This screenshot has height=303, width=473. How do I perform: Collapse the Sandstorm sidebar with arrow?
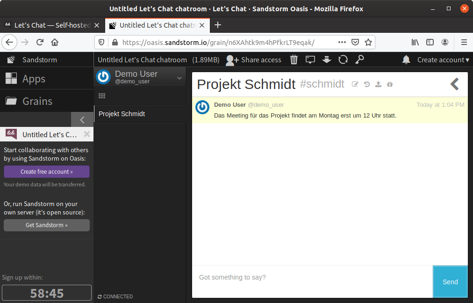coord(82,120)
